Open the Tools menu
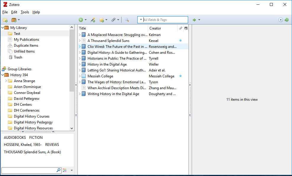 click(25, 12)
